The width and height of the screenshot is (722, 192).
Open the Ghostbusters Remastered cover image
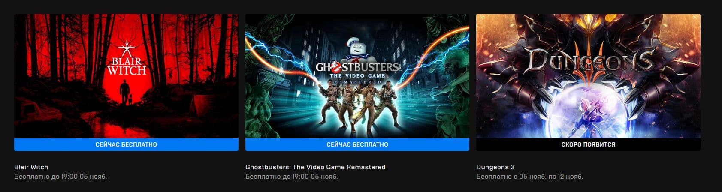[x=357, y=76]
